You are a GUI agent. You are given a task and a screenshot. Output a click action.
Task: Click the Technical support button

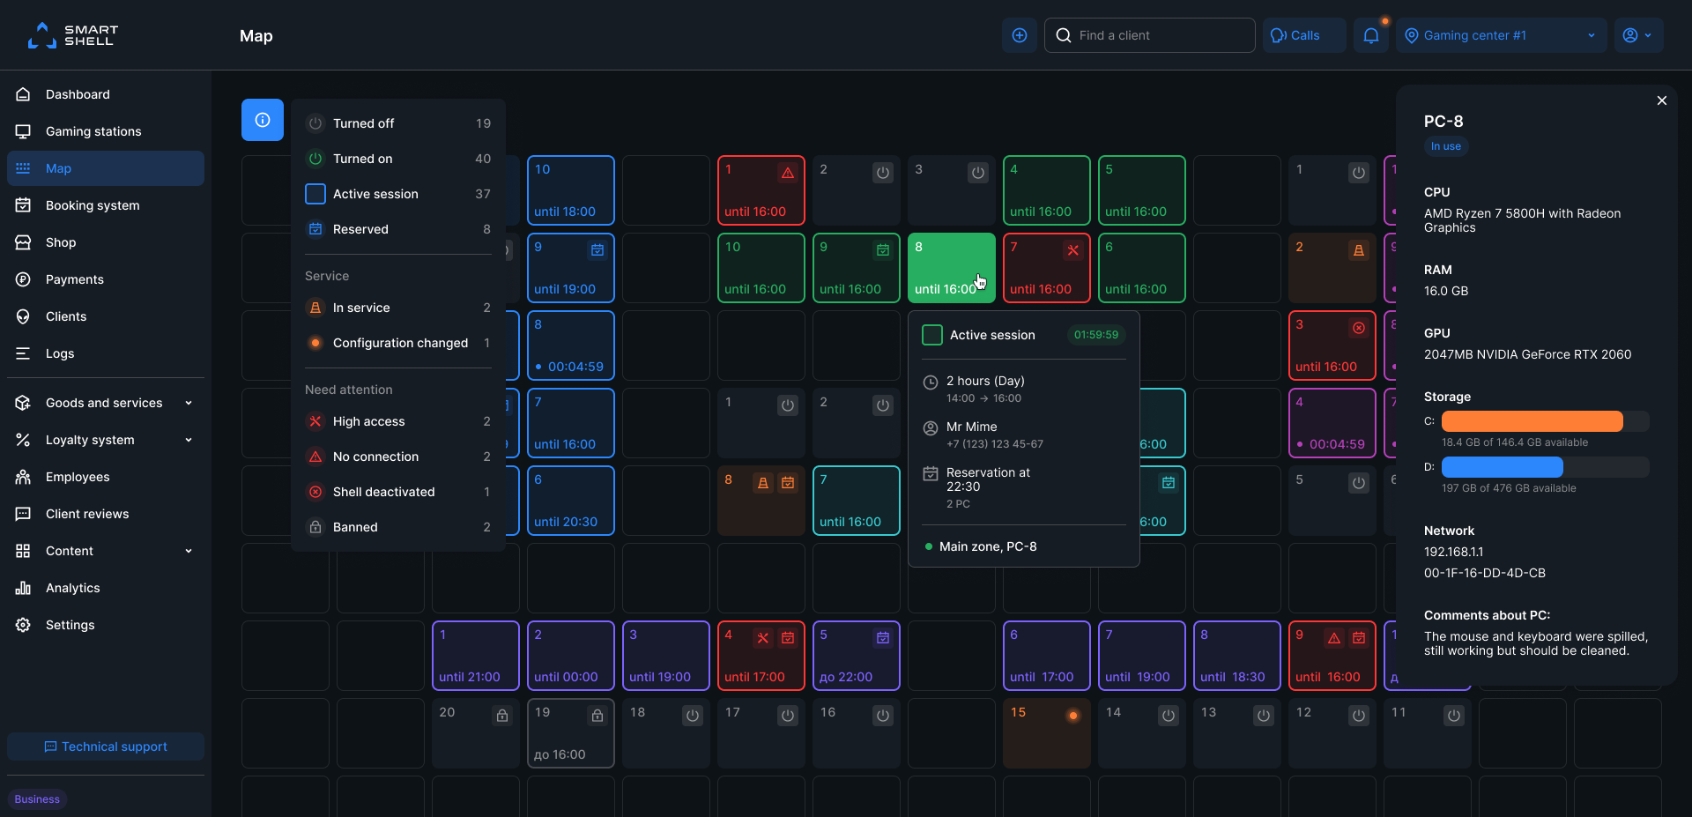[x=106, y=746]
